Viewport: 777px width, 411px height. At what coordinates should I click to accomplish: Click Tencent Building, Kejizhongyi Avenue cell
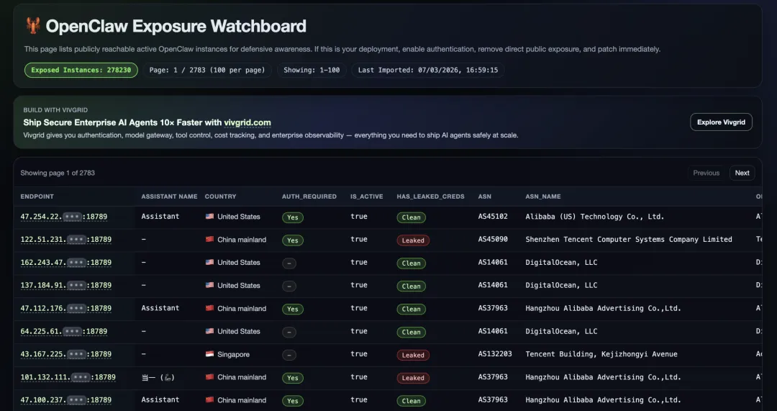coord(601,354)
